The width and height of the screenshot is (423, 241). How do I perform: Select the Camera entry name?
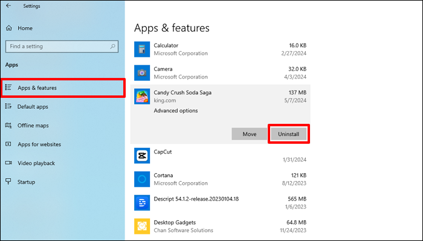(x=163, y=69)
